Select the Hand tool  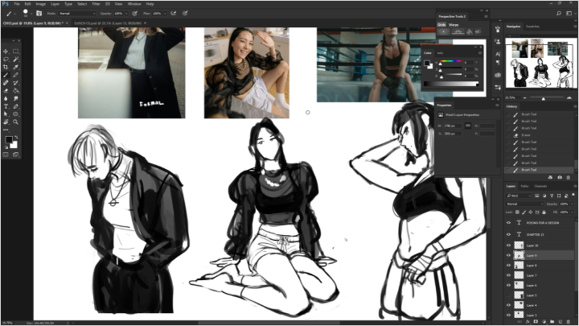(x=6, y=122)
